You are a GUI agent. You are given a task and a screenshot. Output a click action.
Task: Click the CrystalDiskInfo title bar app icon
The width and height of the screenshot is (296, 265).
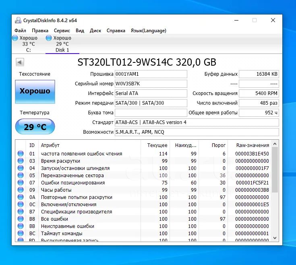tap(18, 20)
